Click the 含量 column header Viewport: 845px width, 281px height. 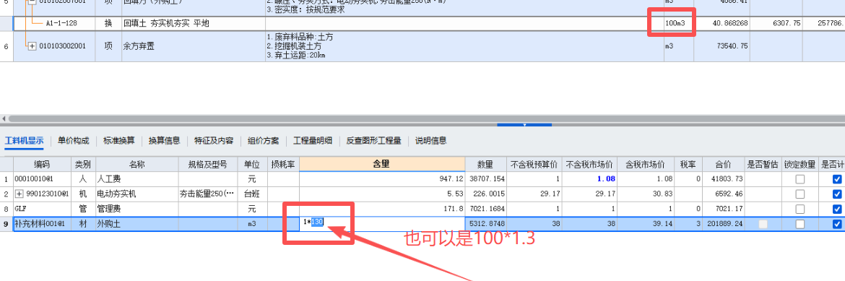(x=382, y=164)
